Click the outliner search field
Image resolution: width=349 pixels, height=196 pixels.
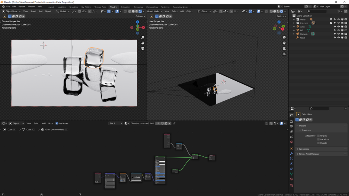tap(318, 11)
